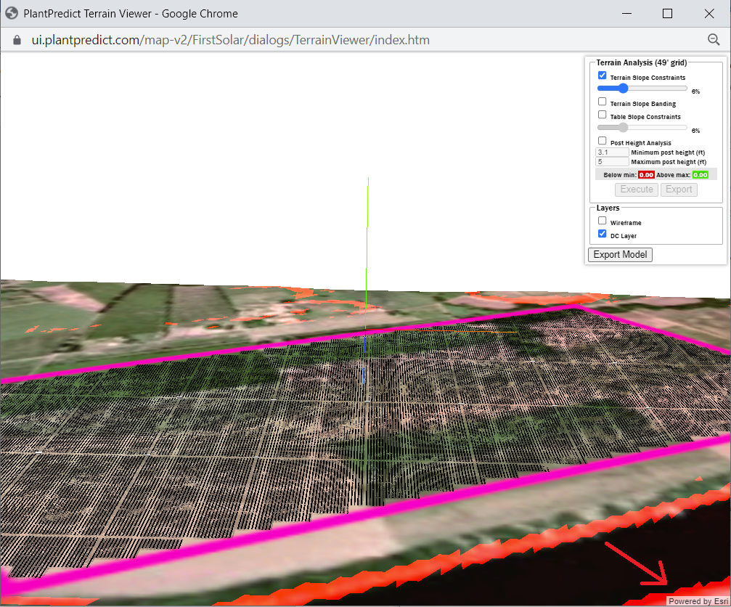
Task: Click the Maximum post height field
Action: coord(611,162)
